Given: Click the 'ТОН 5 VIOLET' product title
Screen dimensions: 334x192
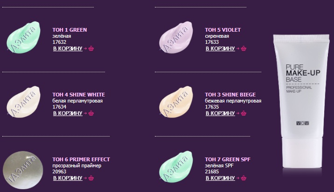Looking at the screenshot, I should 223,30.
